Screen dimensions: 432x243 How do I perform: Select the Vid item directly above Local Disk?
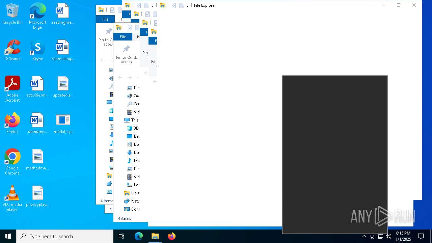133,177
